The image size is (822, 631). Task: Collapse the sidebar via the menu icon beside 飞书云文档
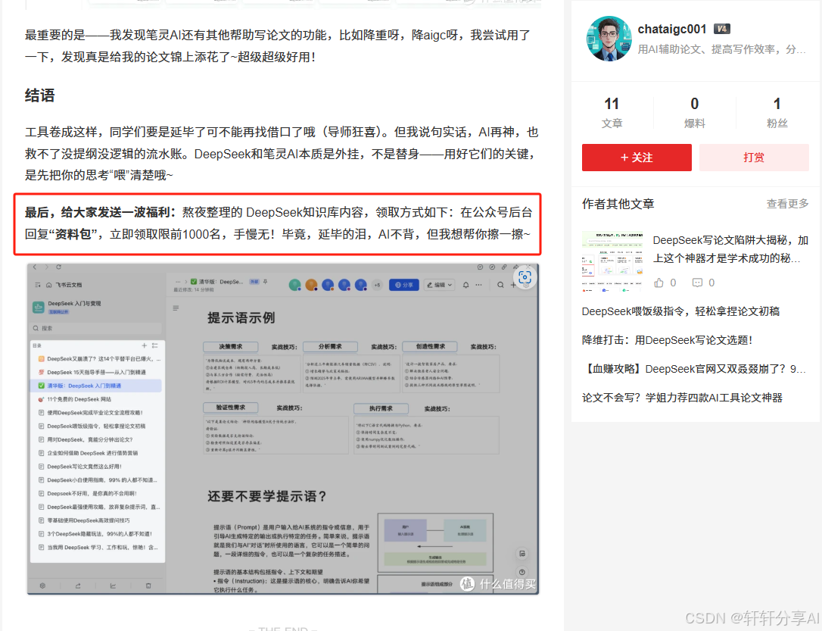click(x=38, y=285)
